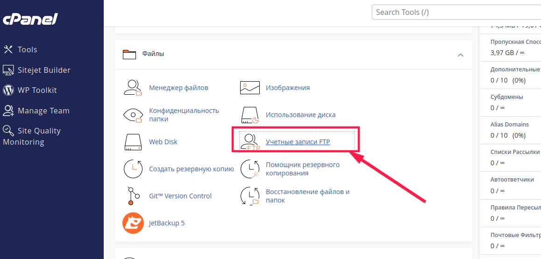The height and width of the screenshot is (259, 541).
Task: Click the Web Disk drive icon
Action: coord(133,142)
